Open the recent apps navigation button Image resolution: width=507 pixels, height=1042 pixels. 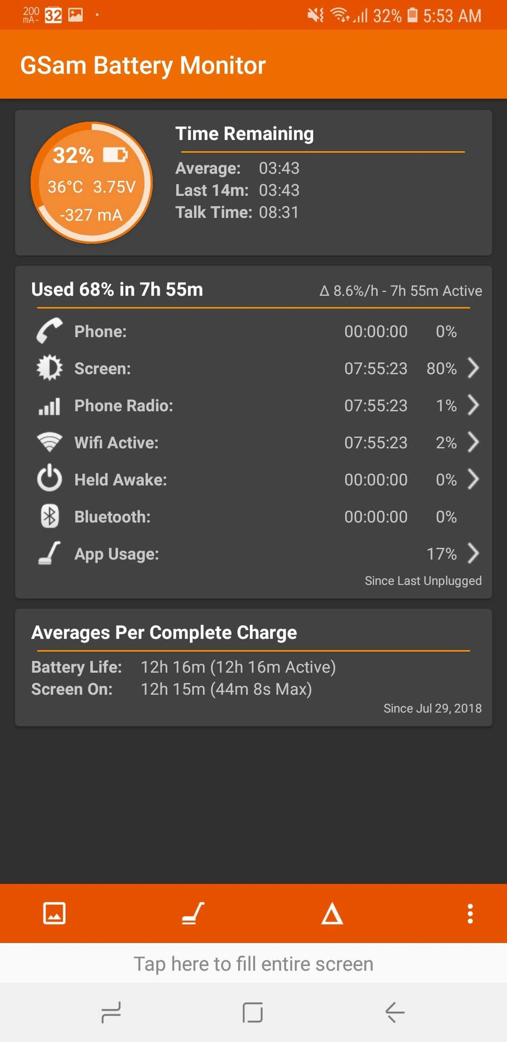pos(111,1012)
